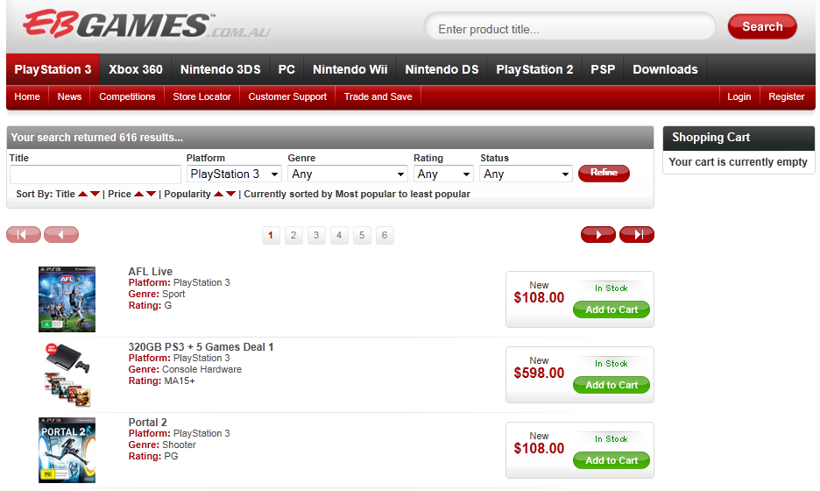Open the Rating dropdown

click(442, 174)
